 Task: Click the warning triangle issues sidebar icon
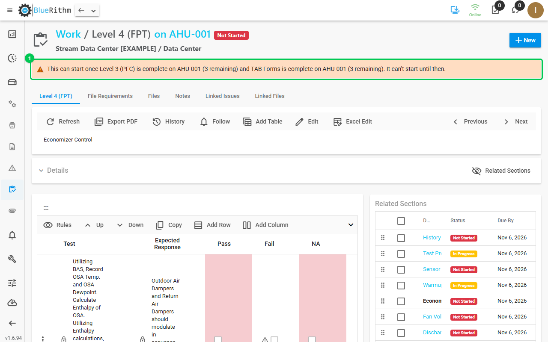pyautogui.click(x=12, y=168)
